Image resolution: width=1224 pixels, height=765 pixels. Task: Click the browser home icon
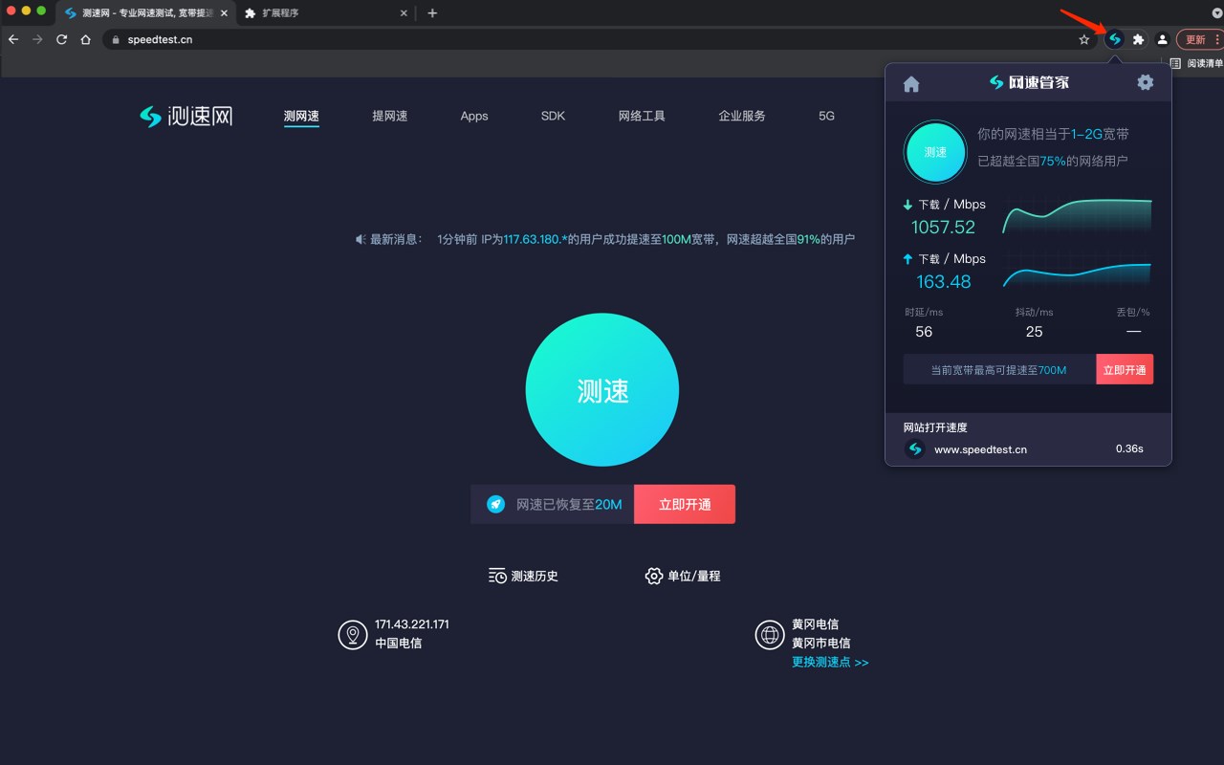(85, 39)
